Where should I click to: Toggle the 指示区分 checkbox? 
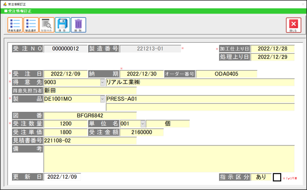277,177
